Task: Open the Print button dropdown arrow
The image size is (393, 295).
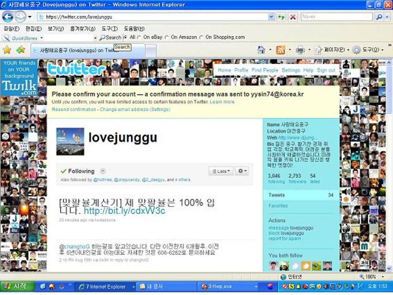Action: [x=309, y=50]
